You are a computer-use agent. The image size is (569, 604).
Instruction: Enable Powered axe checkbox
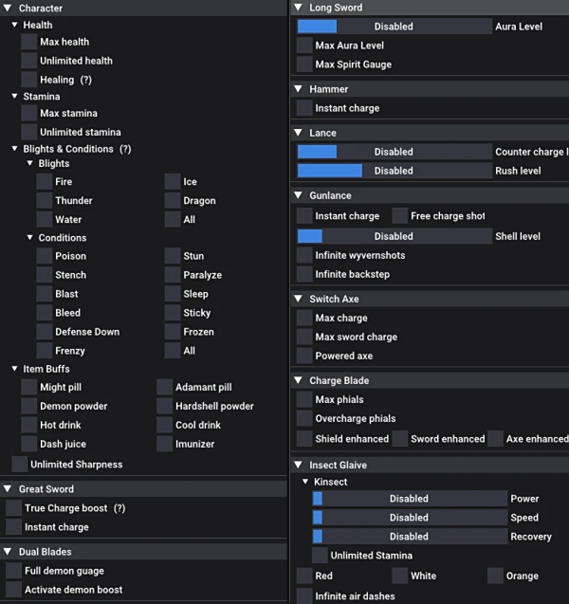(304, 356)
